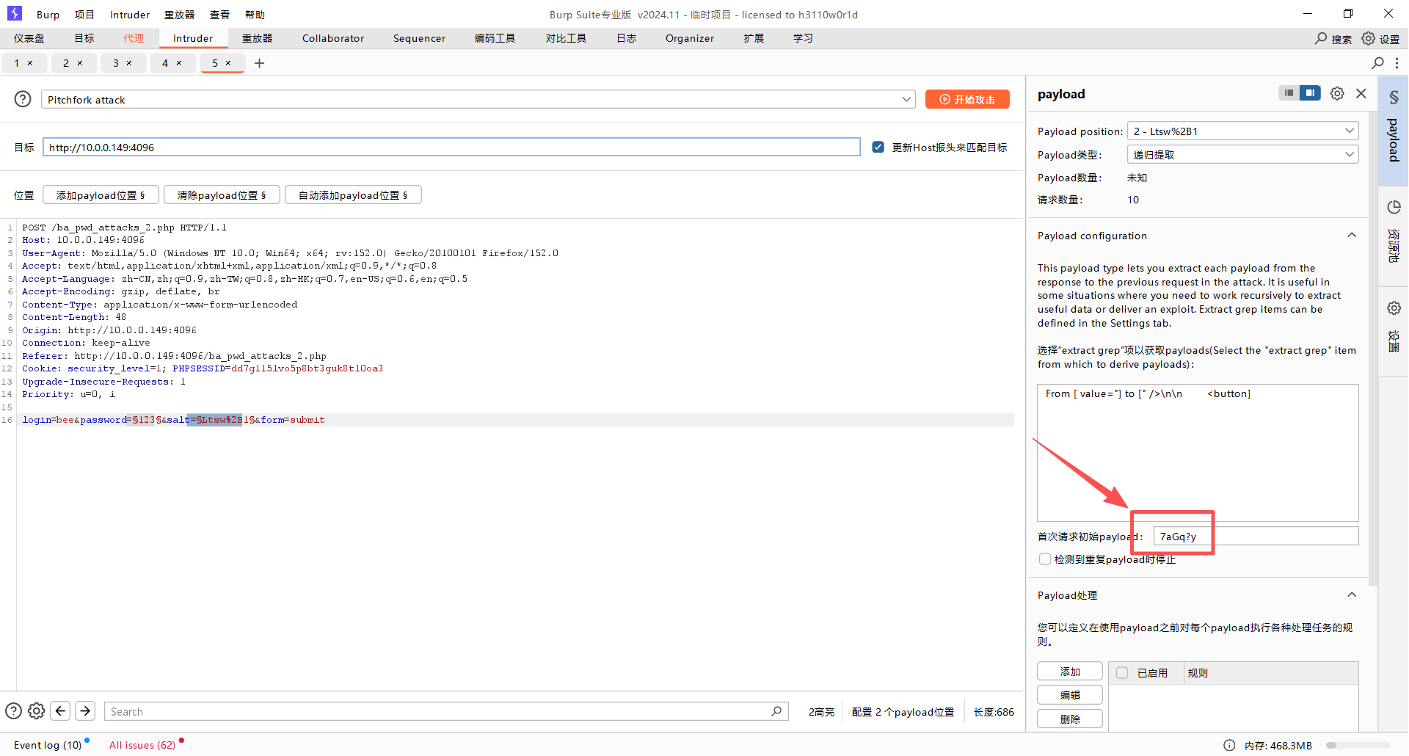
Task: Select Intruder sub-tab 2
Action: [x=66, y=63]
